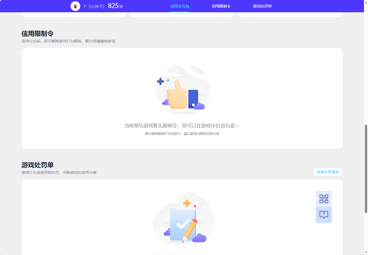This screenshot has width=368, height=255.
Task: Click the 游戏处罚单 section heading
Action: (38, 165)
